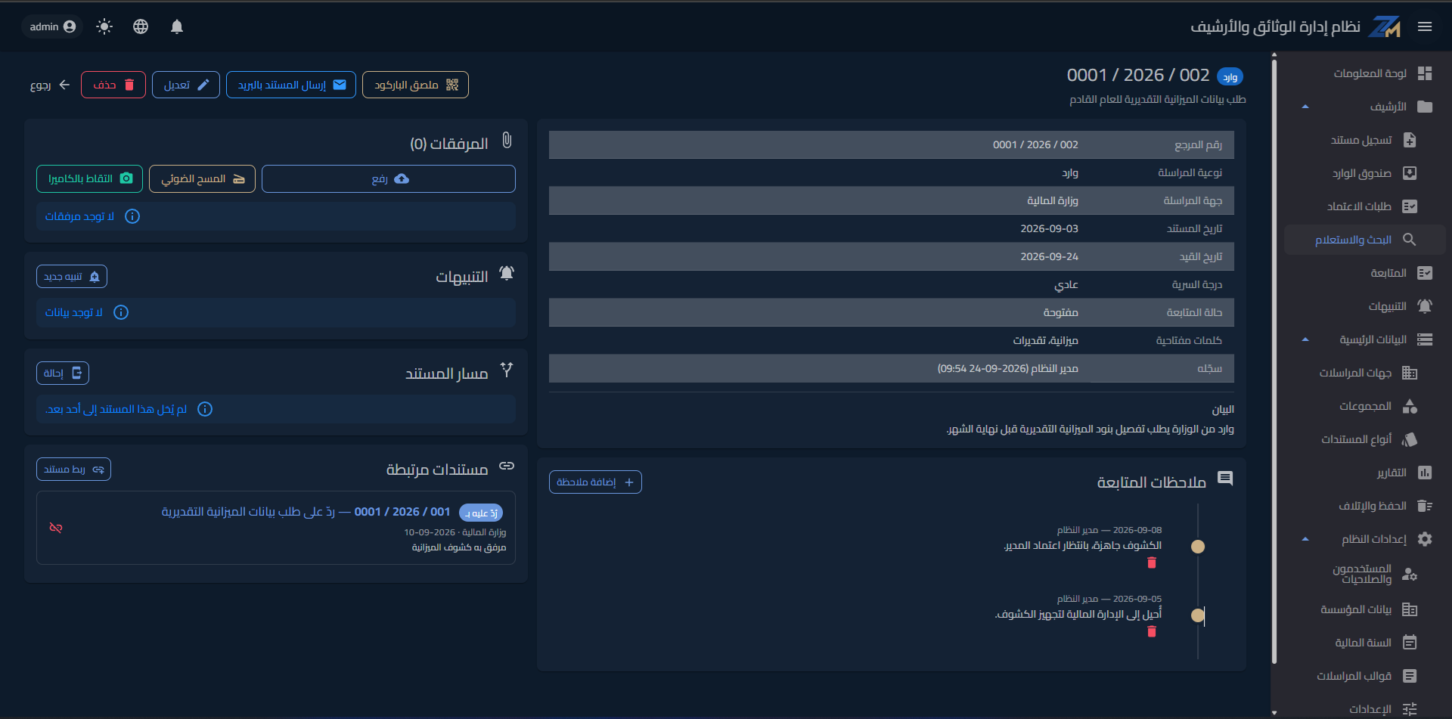Click the ملصق الباركود barcode label button
Viewport: 1452px width, 719px height.
415,85
